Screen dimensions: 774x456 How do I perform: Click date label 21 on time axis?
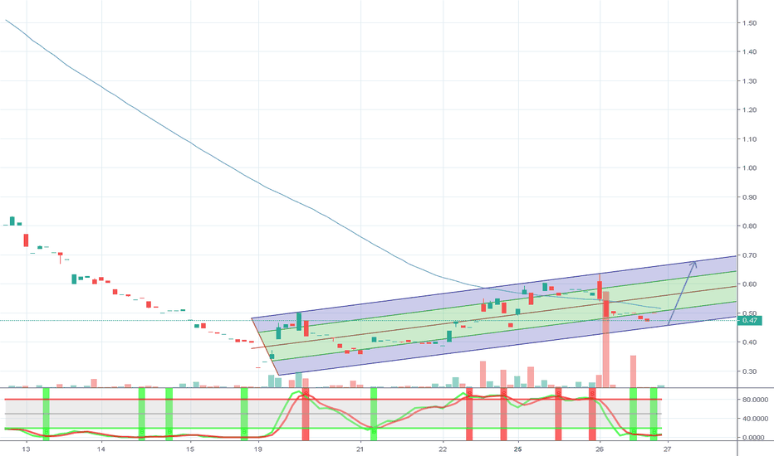click(x=360, y=449)
